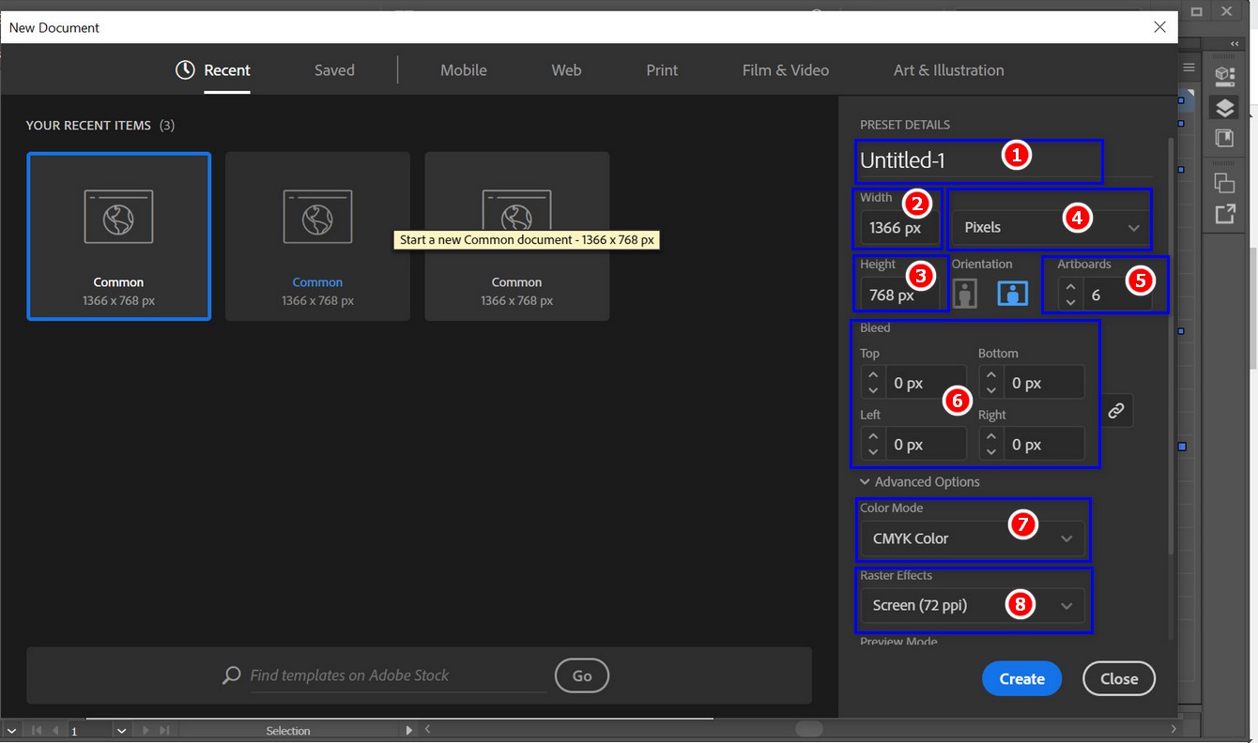Viewport: 1258px width, 743px height.
Task: Select the first Common preset thumbnail
Action: click(118, 236)
